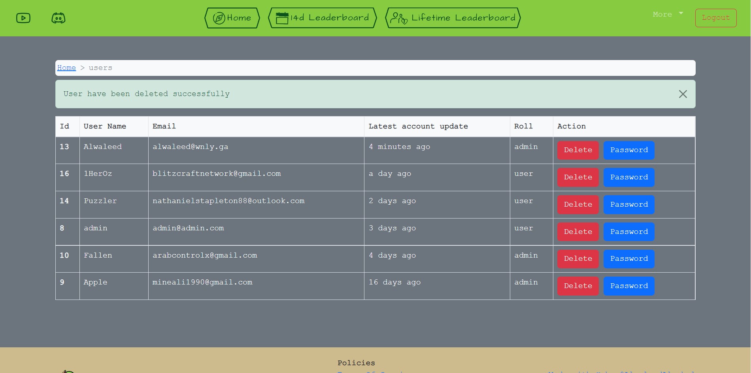Open the 14d Leaderboard page
The width and height of the screenshot is (751, 373).
[323, 18]
